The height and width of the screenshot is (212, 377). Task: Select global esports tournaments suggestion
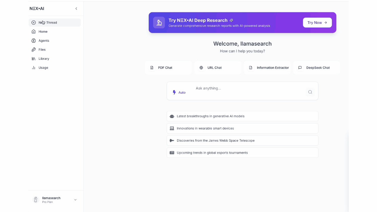[242, 153]
